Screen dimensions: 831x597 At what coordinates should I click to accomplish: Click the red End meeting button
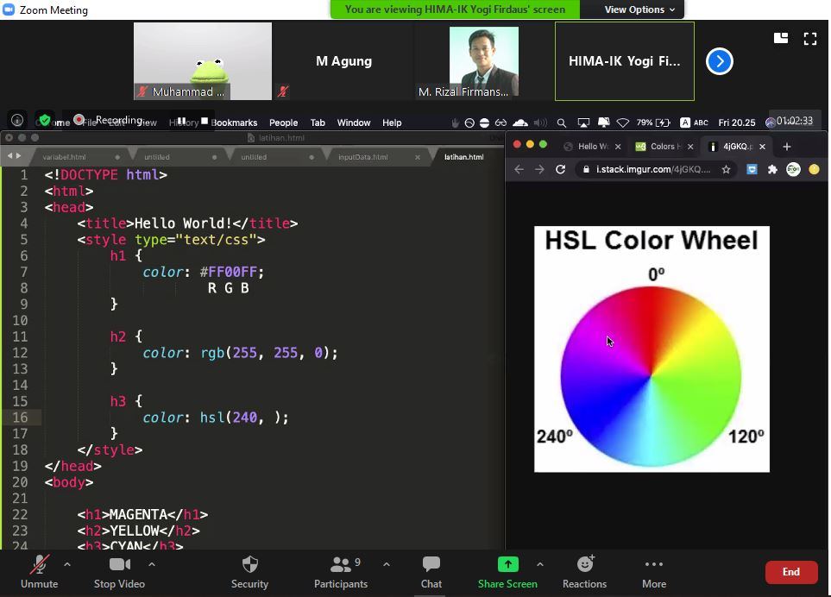tap(790, 572)
